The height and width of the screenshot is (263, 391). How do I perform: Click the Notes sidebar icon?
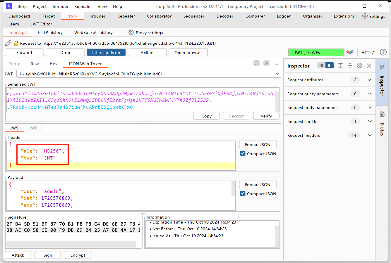[x=382, y=114]
